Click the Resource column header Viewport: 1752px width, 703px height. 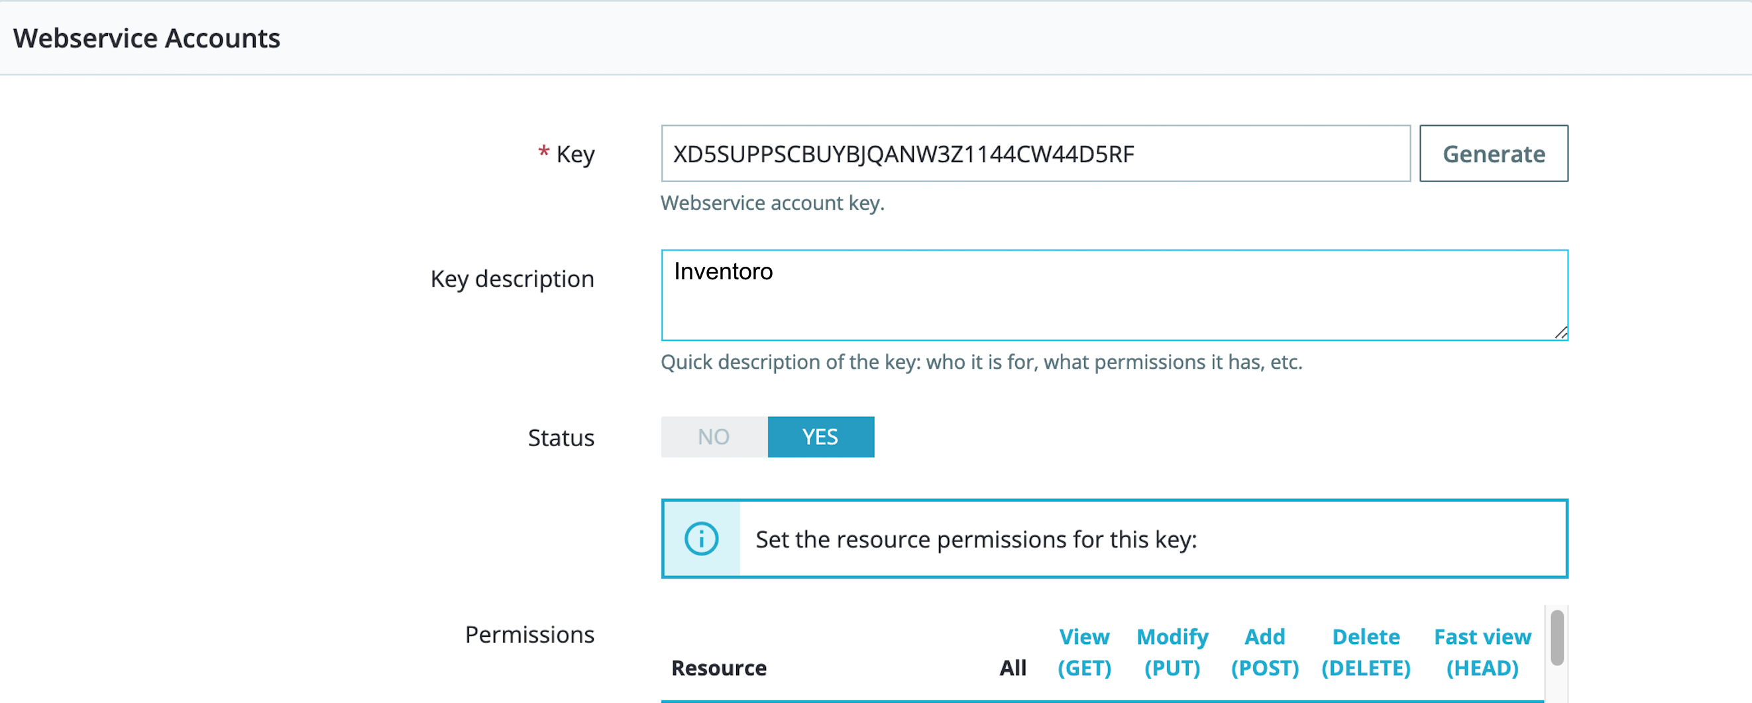(x=719, y=668)
